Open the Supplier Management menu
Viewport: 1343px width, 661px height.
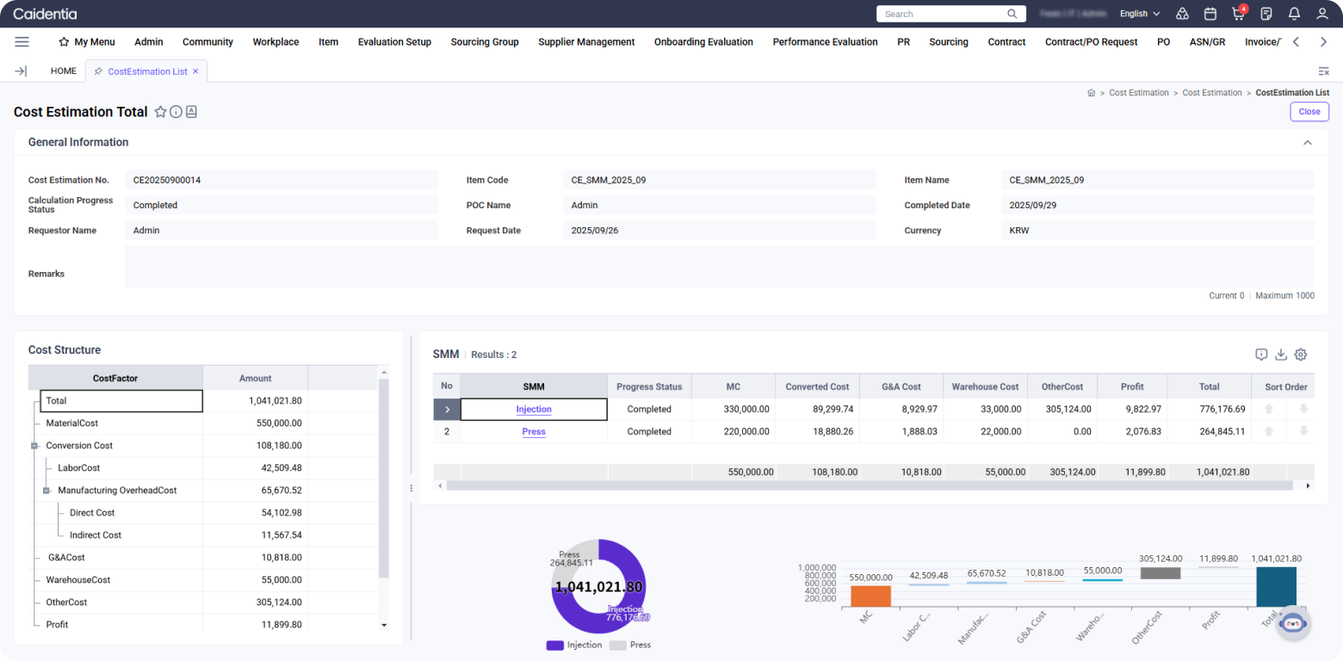point(586,42)
